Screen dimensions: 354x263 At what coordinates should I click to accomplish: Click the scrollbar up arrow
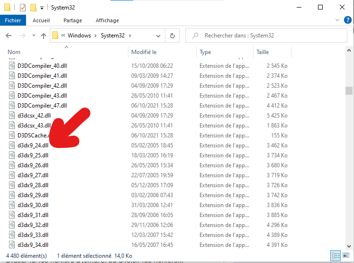point(349,50)
